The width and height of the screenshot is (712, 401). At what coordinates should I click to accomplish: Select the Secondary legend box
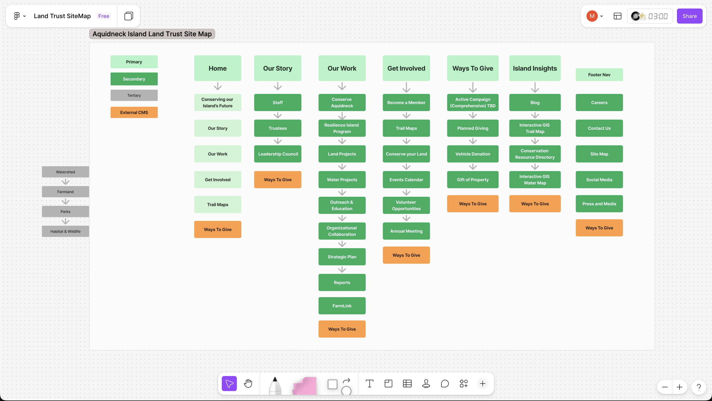pyautogui.click(x=134, y=79)
